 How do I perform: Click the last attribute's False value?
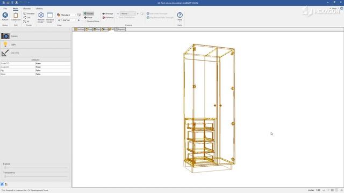pyautogui.click(x=53, y=74)
